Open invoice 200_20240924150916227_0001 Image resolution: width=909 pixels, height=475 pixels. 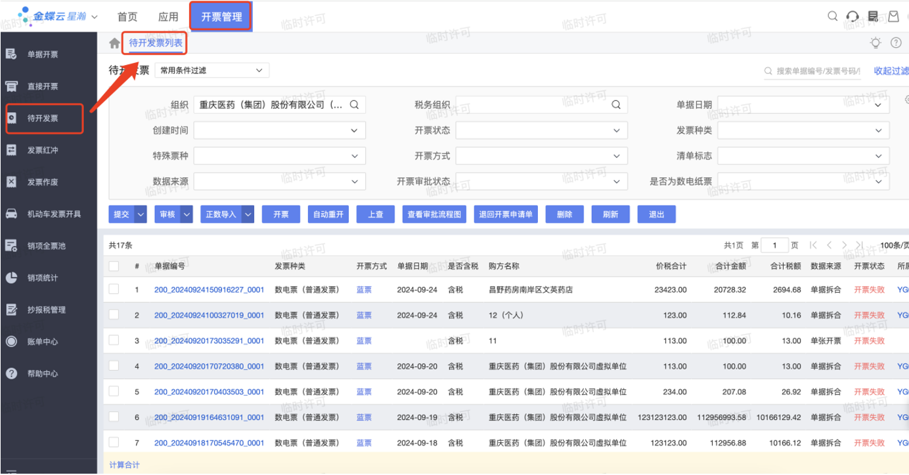pyautogui.click(x=209, y=289)
